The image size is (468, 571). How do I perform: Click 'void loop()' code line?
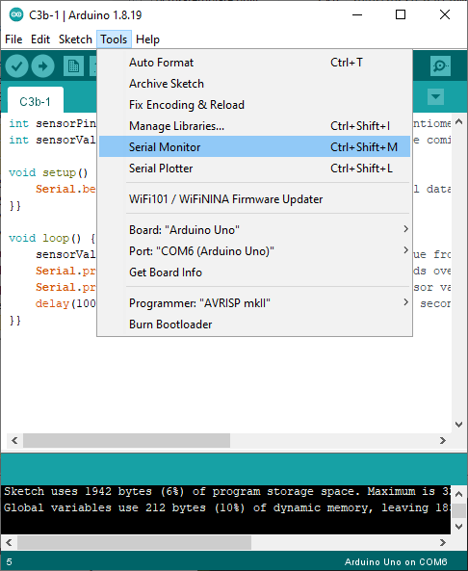click(52, 238)
